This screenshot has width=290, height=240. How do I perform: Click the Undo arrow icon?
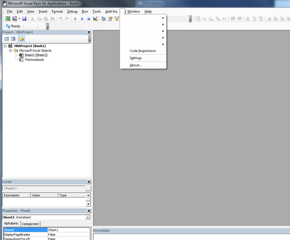point(61,19)
